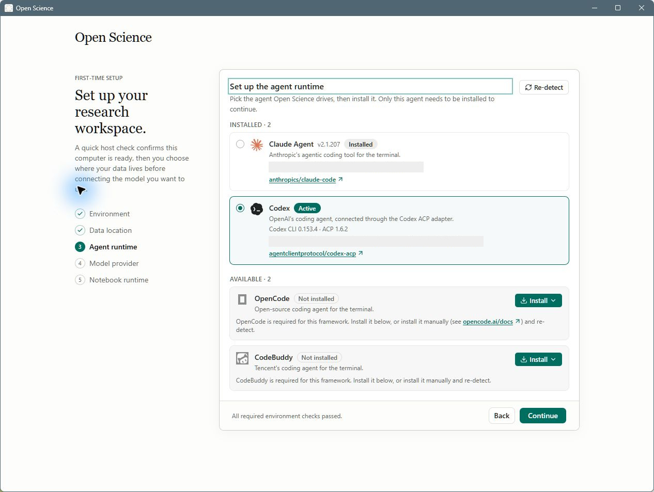This screenshot has height=492, width=654.
Task: Click the Continue button
Action: click(543, 416)
